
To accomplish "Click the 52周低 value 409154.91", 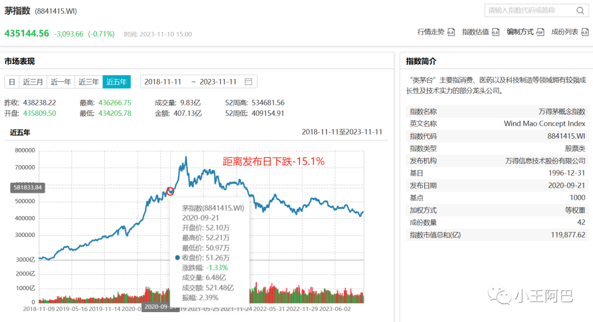I will (268, 114).
